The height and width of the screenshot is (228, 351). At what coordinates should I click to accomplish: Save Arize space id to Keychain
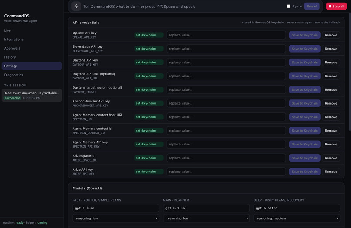click(304, 158)
